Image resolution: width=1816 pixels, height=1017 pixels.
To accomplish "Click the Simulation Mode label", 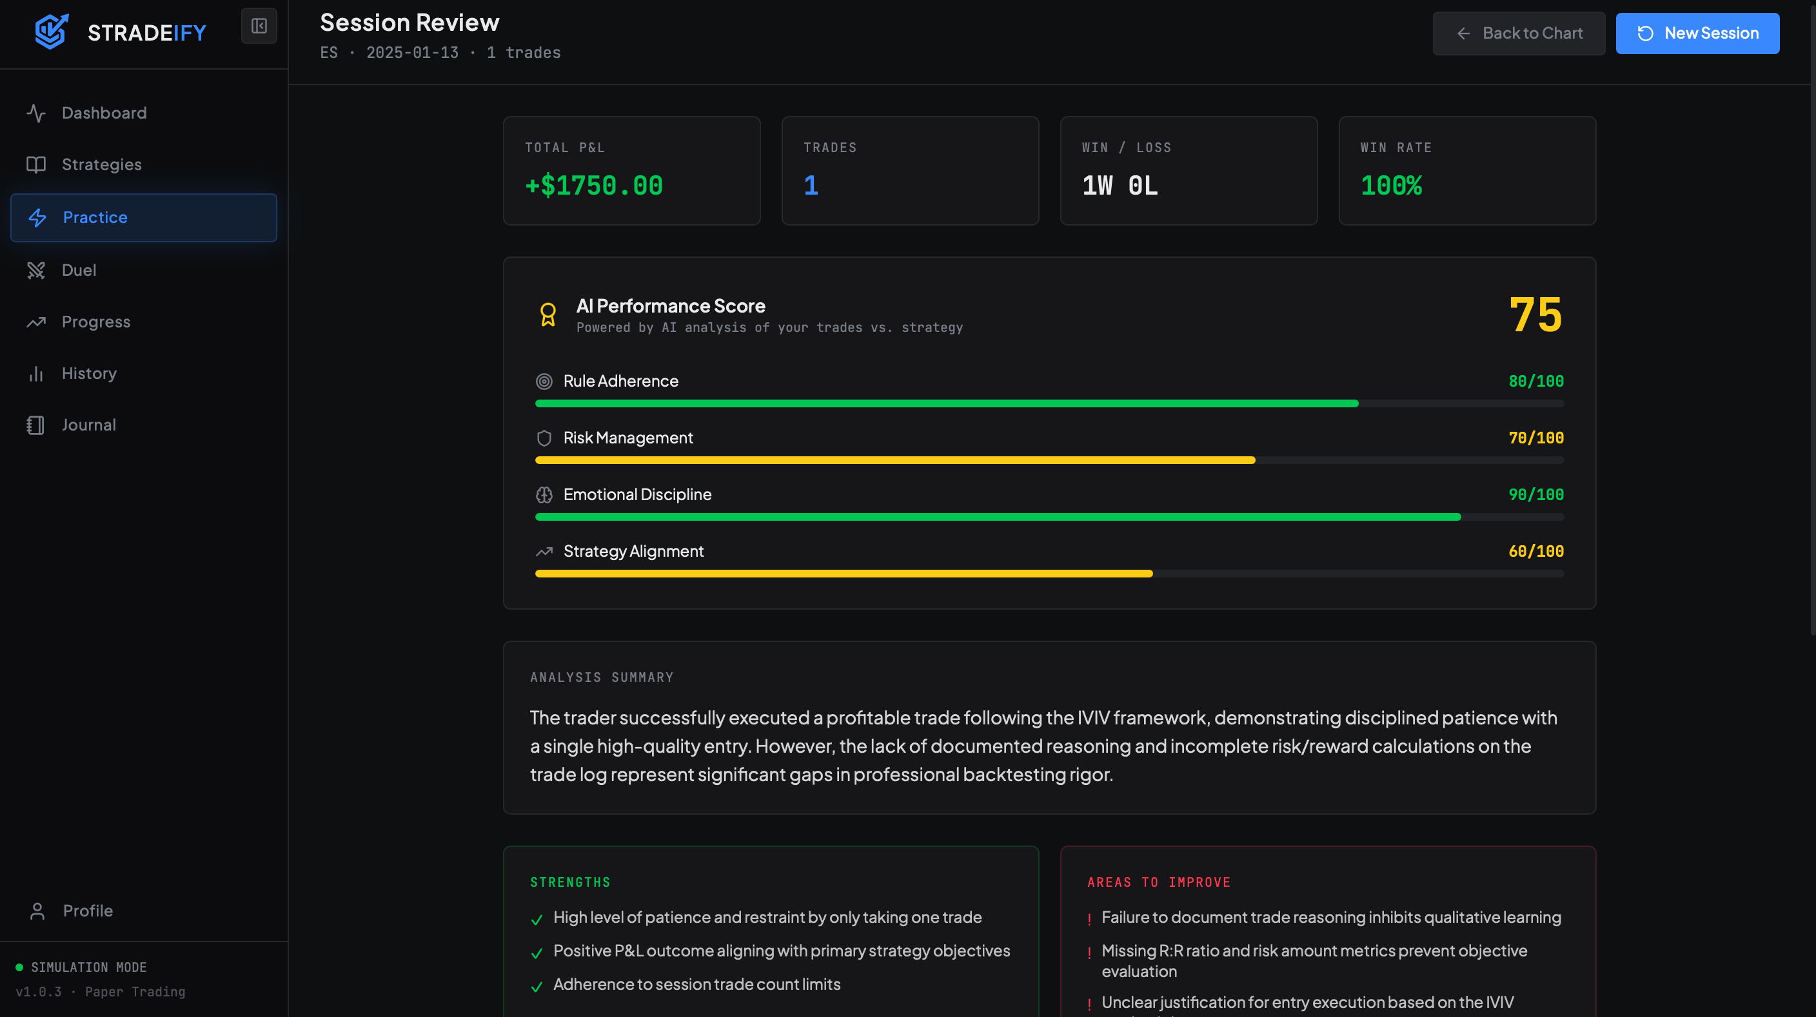I will [89, 967].
